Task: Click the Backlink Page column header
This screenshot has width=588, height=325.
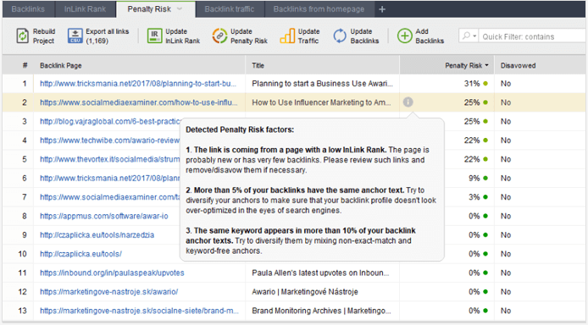Action: tap(139, 65)
